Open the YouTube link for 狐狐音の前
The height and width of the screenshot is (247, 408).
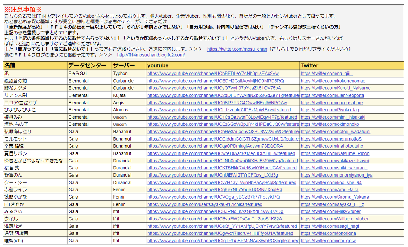[215, 81]
